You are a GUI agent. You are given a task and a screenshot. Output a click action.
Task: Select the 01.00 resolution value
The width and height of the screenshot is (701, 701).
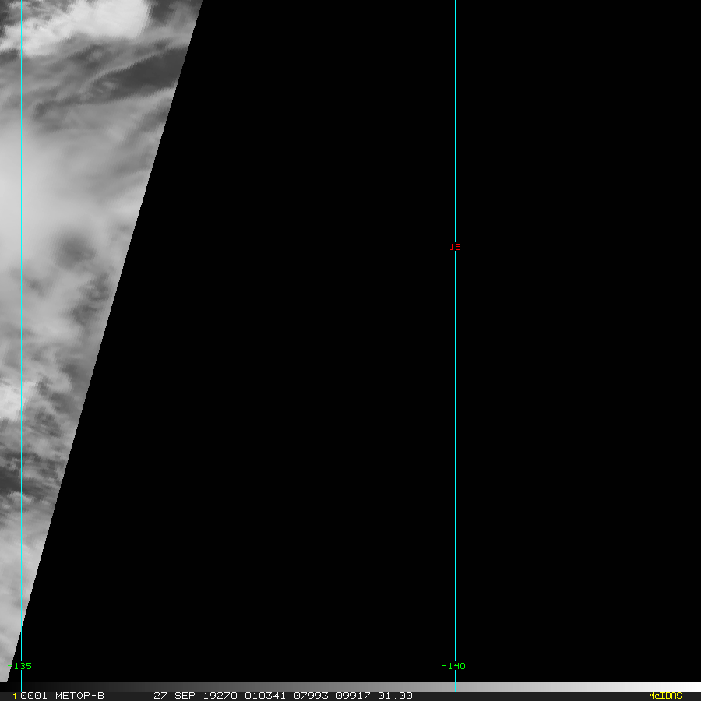click(395, 696)
